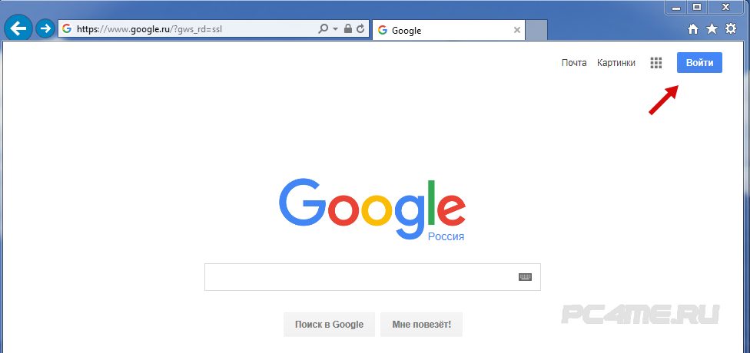Open the address bar autocomplete dropdown arrow

point(335,29)
